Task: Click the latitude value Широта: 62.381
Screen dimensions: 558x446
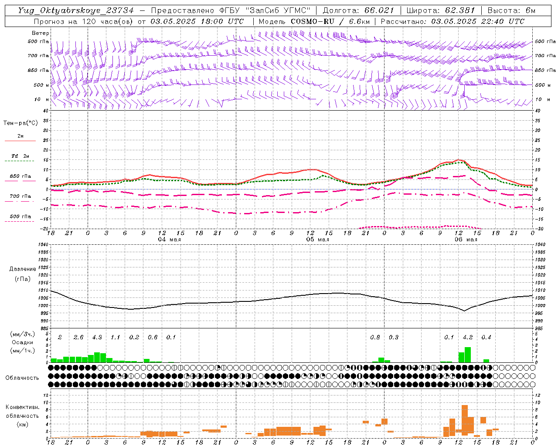Action: pos(440,10)
